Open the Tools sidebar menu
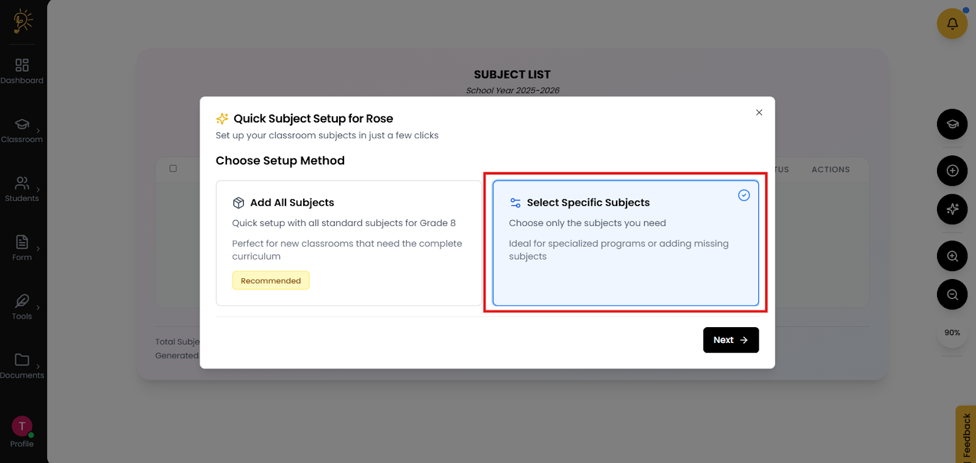This screenshot has height=463, width=976. [x=22, y=307]
